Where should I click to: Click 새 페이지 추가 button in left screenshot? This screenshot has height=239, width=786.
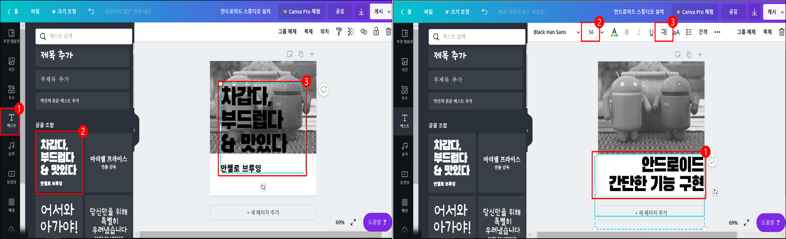[263, 212]
